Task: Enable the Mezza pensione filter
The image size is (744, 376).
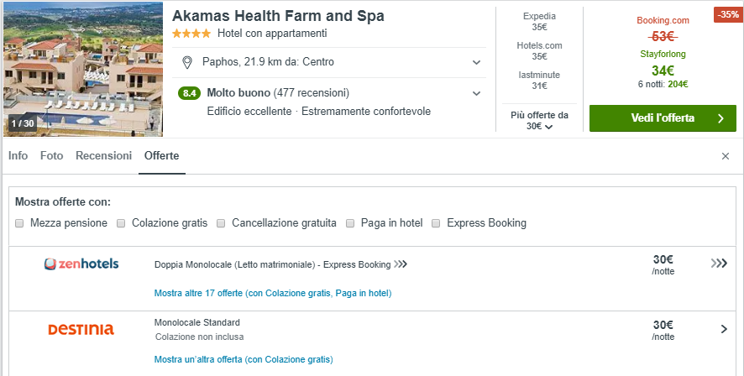Action: [19, 223]
